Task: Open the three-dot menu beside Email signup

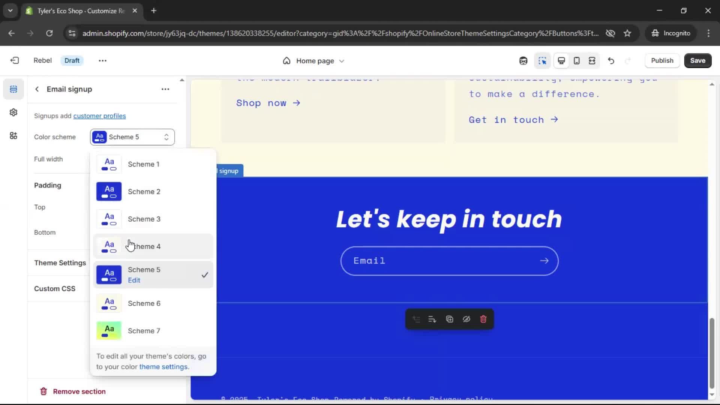Action: click(x=165, y=89)
